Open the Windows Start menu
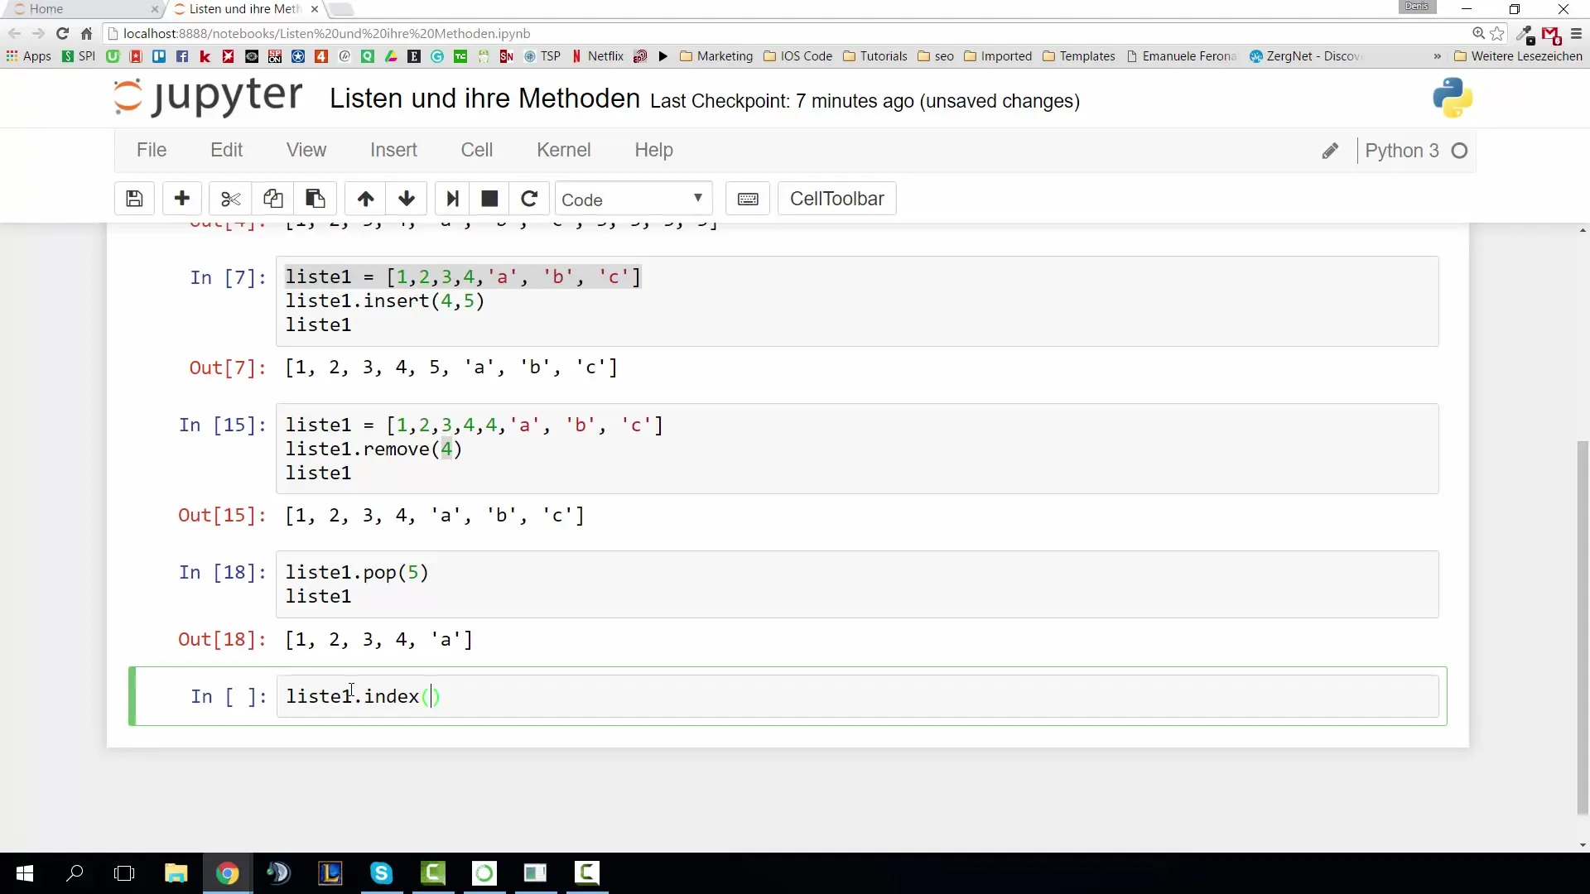This screenshot has width=1590, height=894. pyautogui.click(x=24, y=873)
